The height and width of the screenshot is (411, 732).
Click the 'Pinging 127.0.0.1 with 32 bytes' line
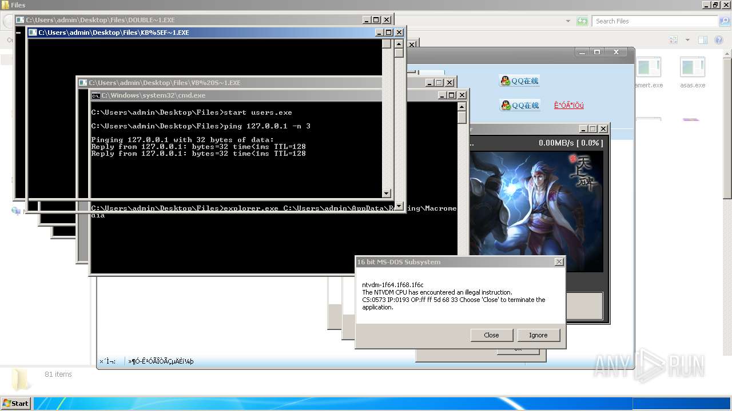click(182, 140)
